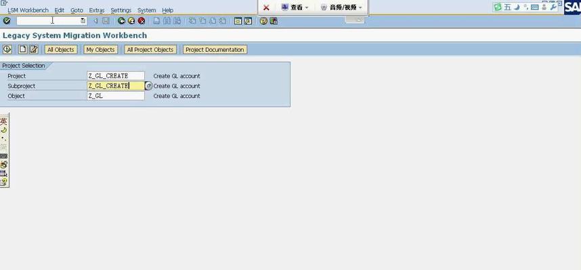Open the Edit menu

pyautogui.click(x=60, y=10)
